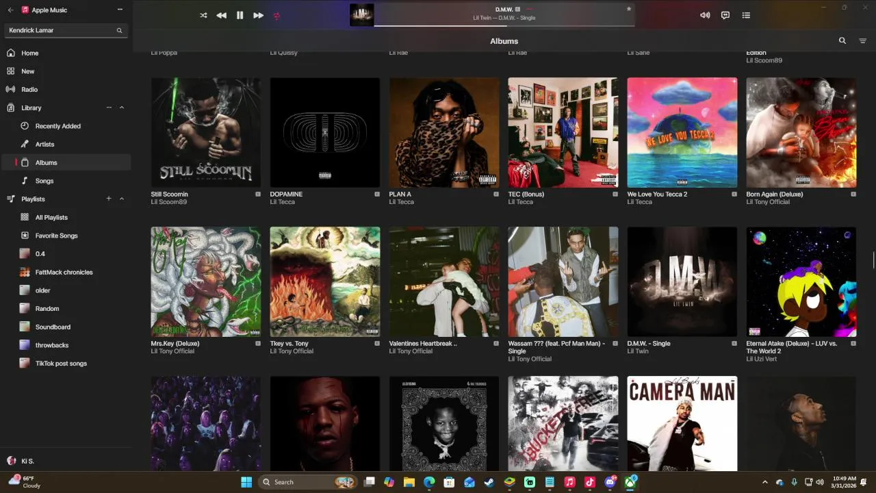Go to Home
876x493 pixels.
pos(67,53)
